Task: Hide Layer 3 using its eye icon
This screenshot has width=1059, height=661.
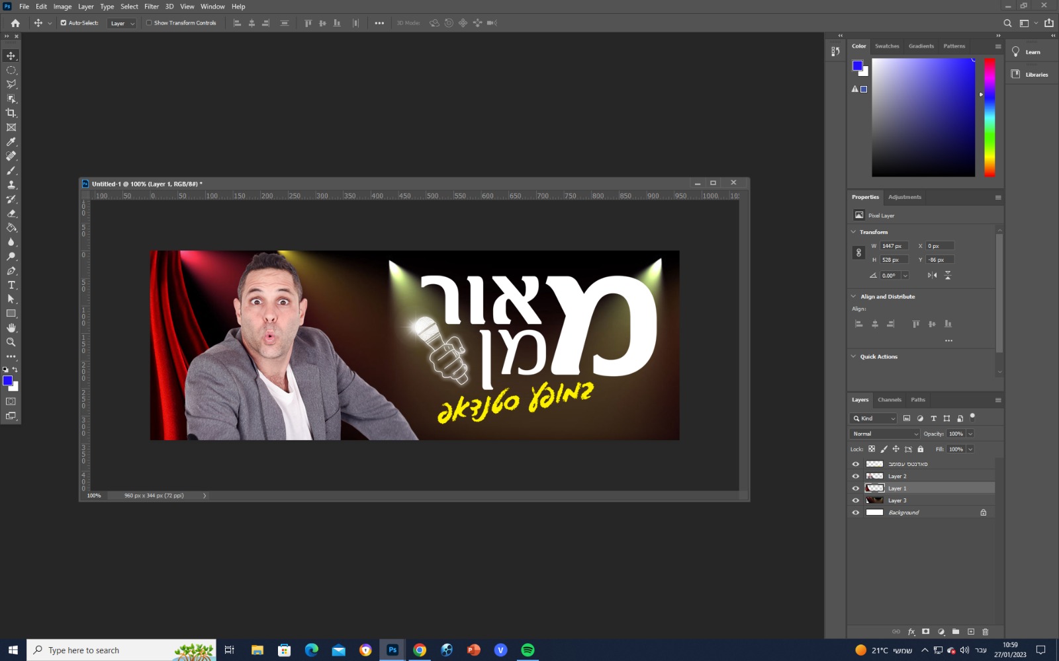Action: tap(855, 500)
